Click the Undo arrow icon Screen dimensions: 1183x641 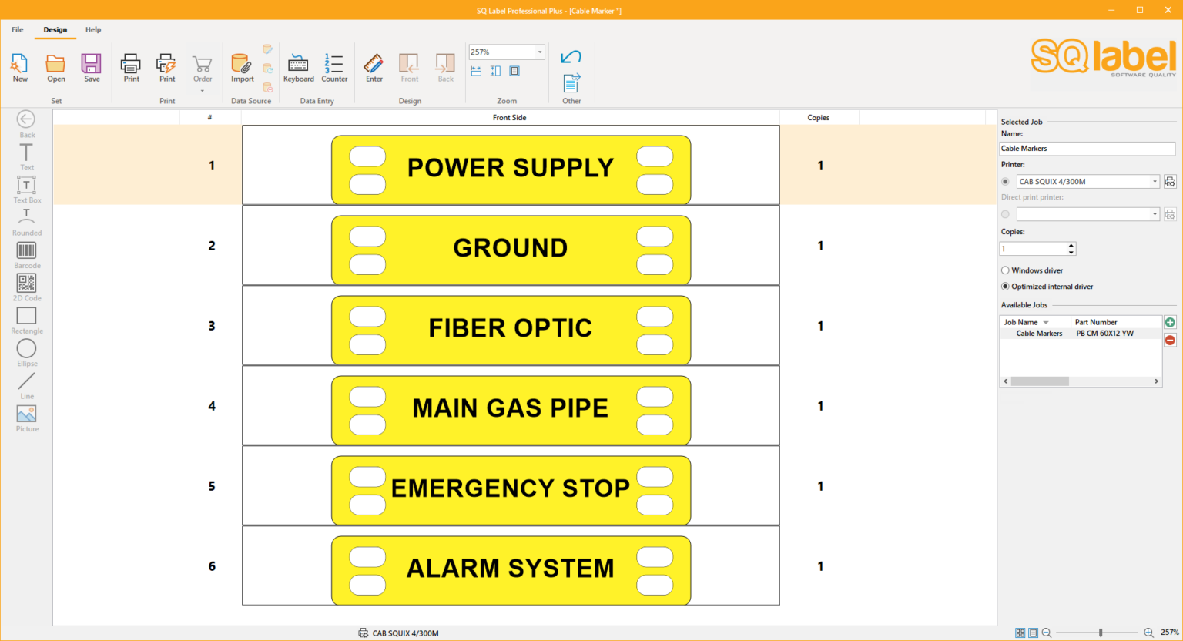click(570, 57)
